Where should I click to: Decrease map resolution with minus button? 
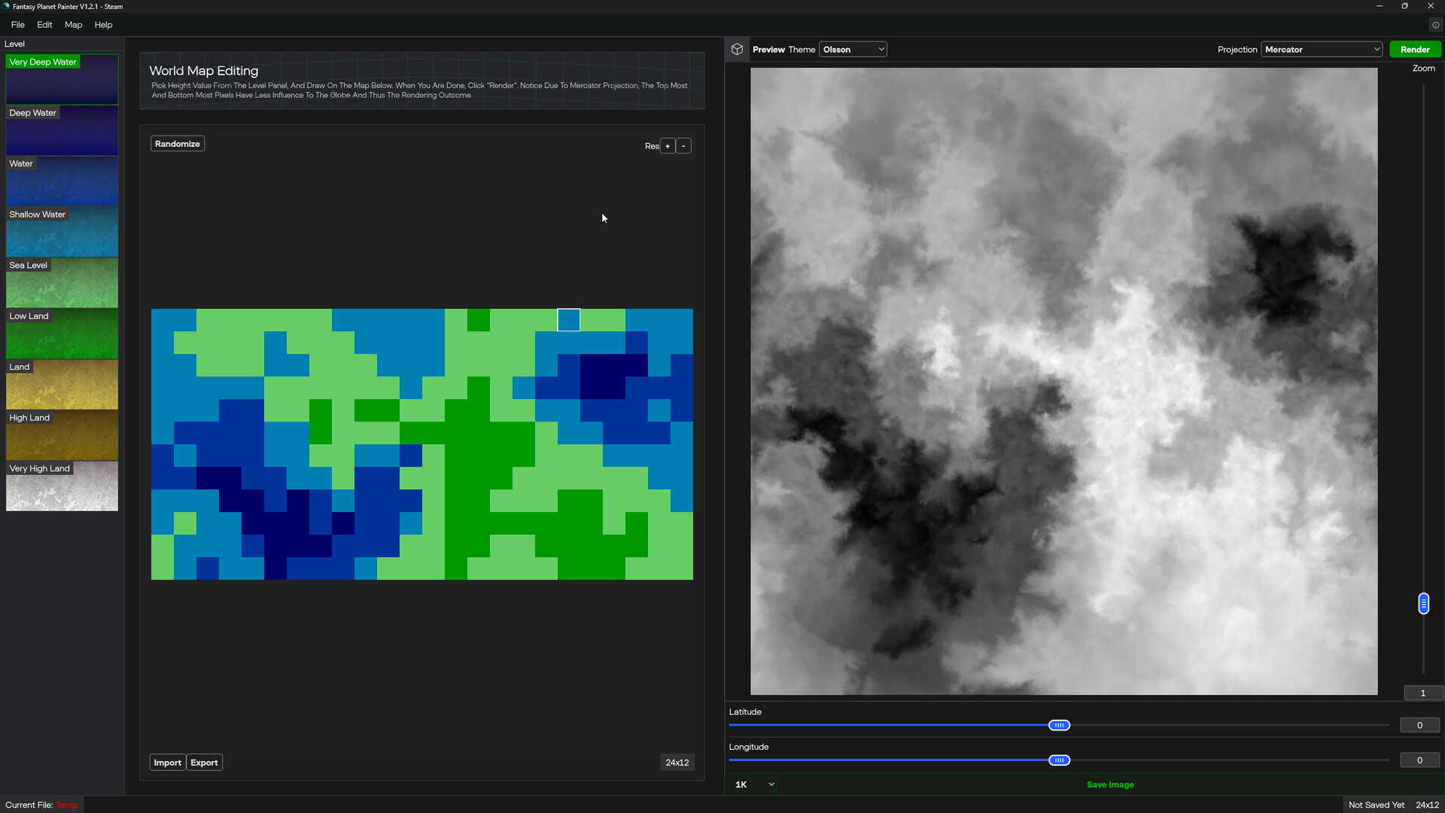coord(683,146)
